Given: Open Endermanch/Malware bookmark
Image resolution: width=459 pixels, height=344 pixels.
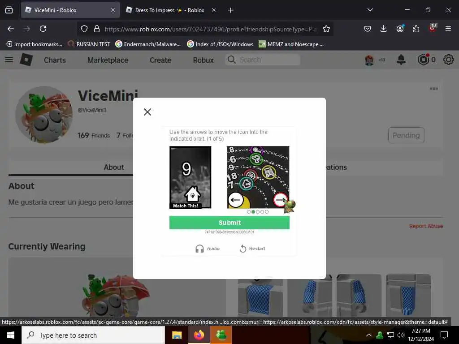Looking at the screenshot, I should tap(148, 44).
